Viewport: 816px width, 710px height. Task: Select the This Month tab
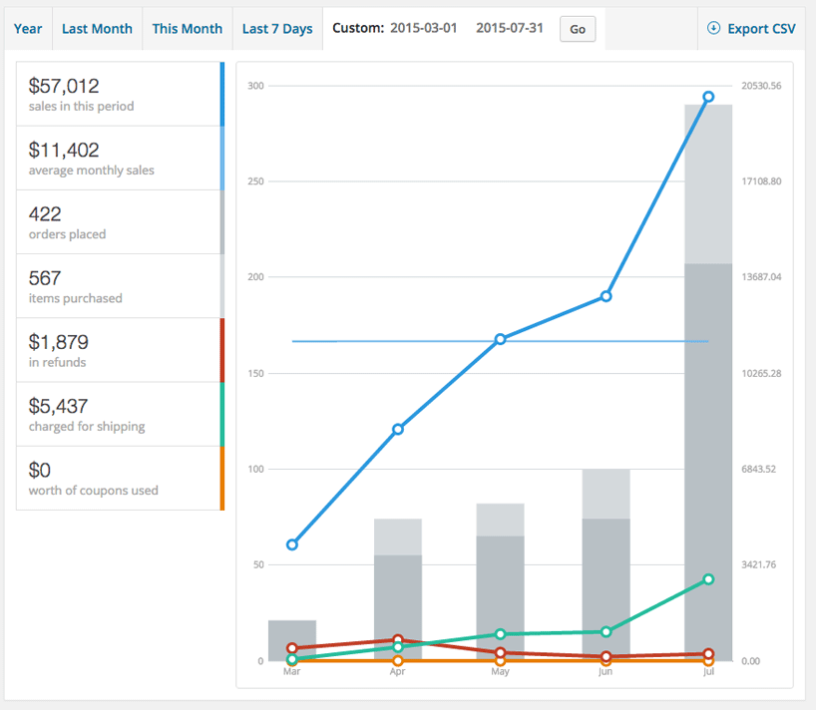coord(188,29)
